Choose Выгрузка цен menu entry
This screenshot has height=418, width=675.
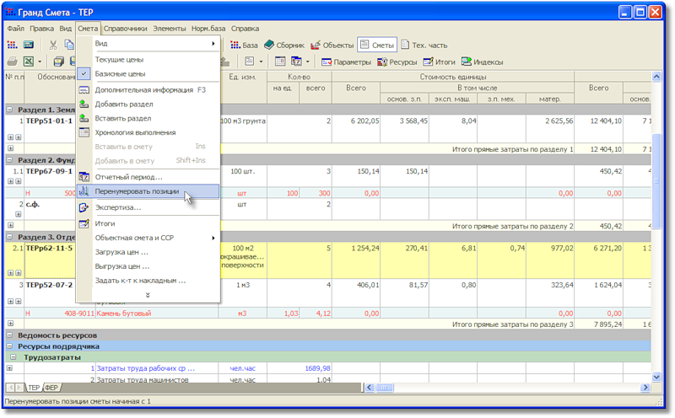pyautogui.click(x=148, y=266)
